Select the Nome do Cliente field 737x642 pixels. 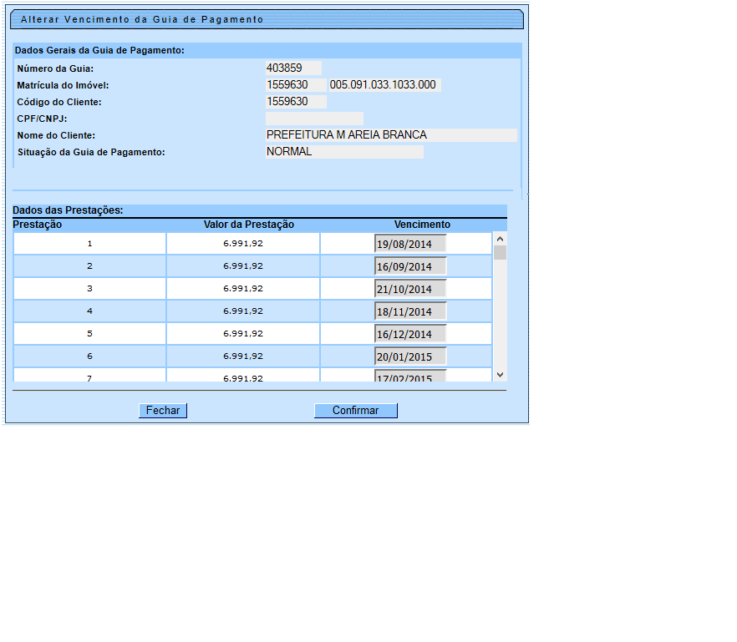pyautogui.click(x=391, y=135)
